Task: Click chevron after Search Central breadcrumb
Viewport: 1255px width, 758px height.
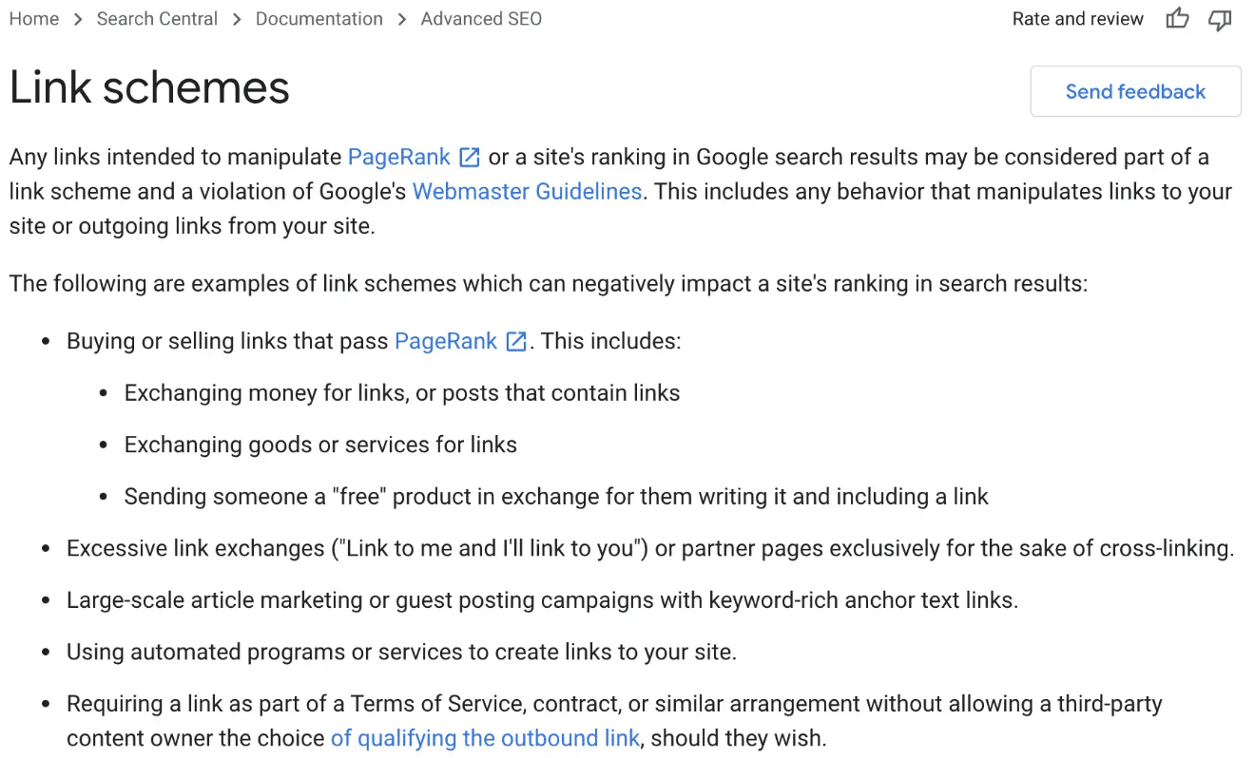Action: 237,19
